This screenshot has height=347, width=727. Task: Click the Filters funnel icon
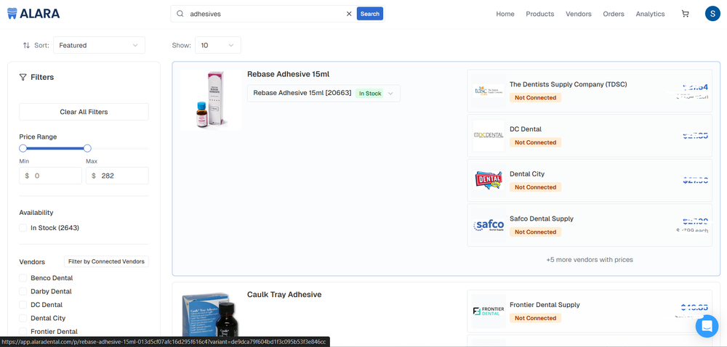23,77
